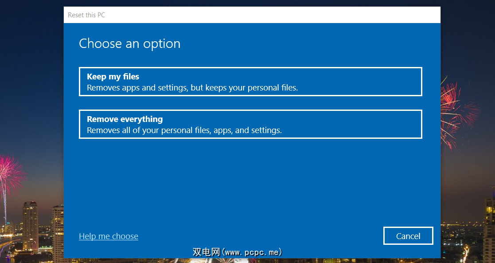Click the empty white title bar area
495x263 pixels.
coord(266,15)
